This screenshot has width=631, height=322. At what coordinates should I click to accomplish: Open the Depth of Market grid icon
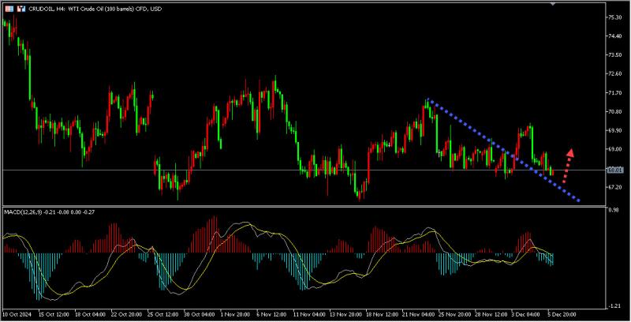click(9, 9)
